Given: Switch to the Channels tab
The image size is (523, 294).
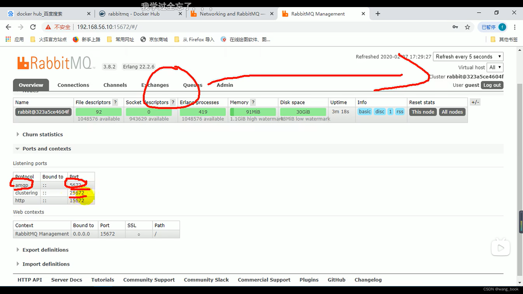Looking at the screenshot, I should [x=115, y=85].
